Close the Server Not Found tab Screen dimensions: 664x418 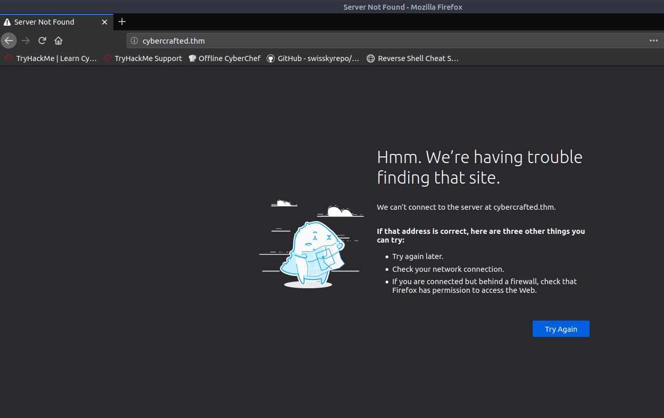coord(105,22)
